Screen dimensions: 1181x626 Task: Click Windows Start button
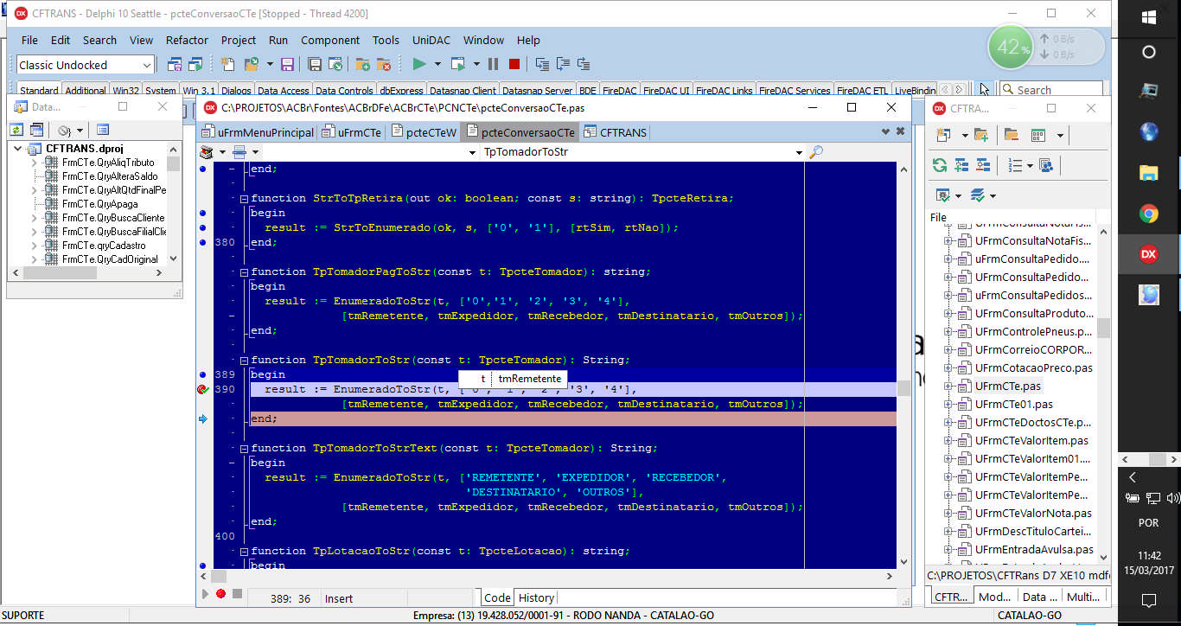coord(1149,16)
